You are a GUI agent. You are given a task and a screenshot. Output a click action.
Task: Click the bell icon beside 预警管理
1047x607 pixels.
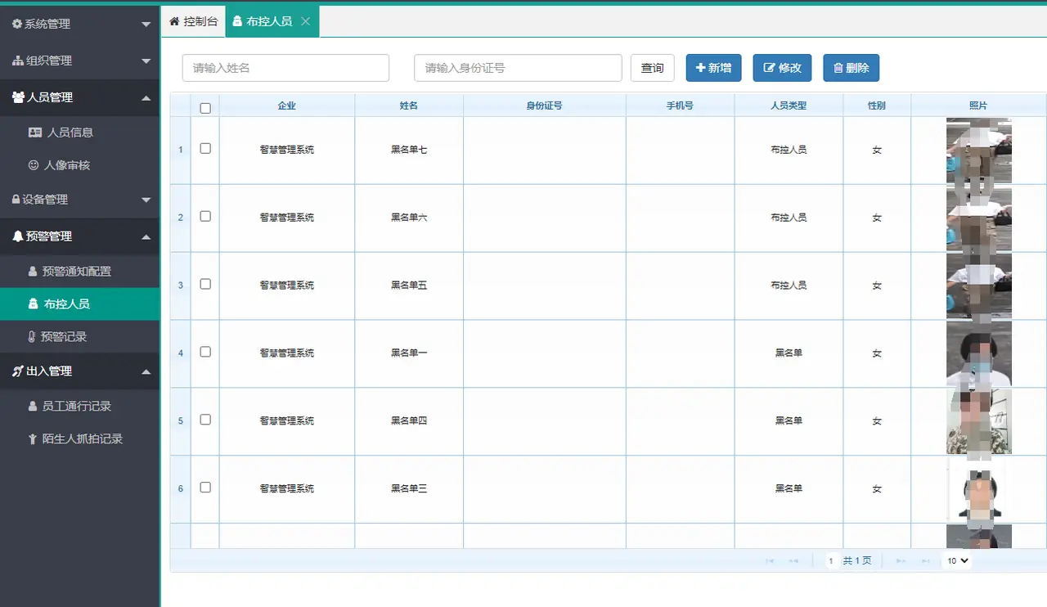point(18,236)
